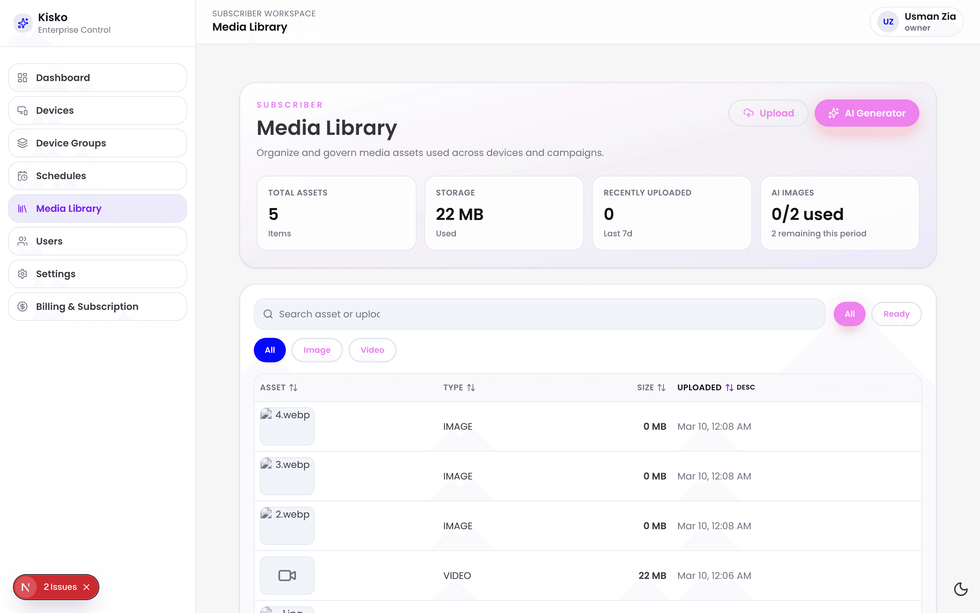
Task: Click the video camera placeholder icon
Action: pos(287,575)
